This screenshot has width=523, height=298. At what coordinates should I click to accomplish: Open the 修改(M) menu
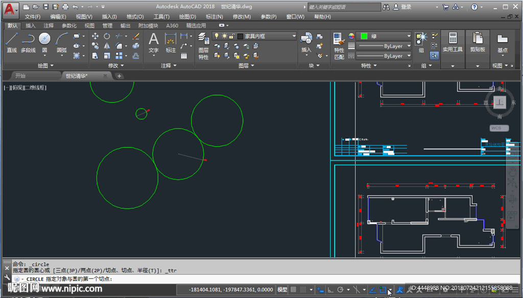[x=242, y=17]
